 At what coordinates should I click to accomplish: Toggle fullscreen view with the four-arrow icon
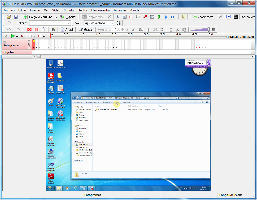(119, 23)
